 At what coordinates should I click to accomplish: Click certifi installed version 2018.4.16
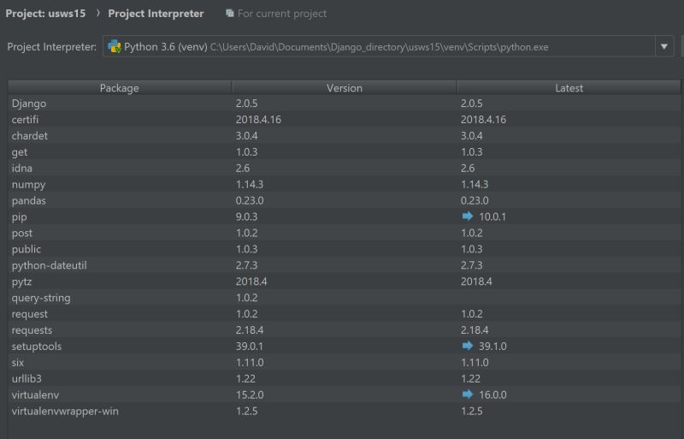[x=258, y=120]
